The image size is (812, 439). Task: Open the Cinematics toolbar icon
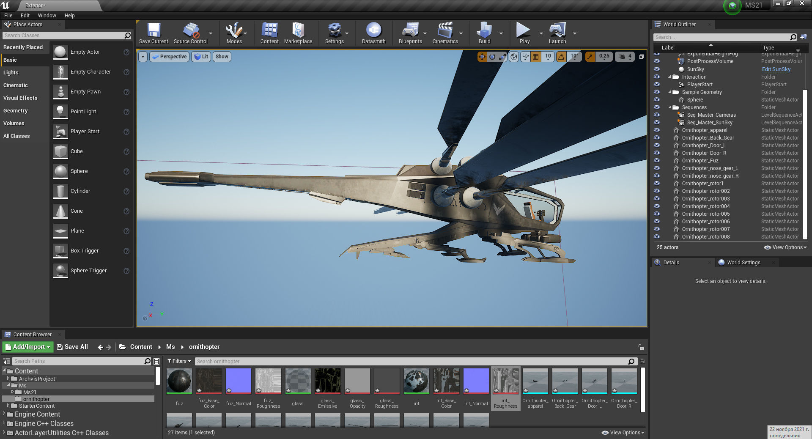pyautogui.click(x=445, y=33)
